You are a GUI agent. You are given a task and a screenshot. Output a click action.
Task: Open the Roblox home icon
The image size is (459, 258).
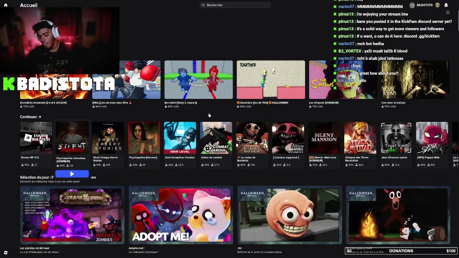(x=5, y=5)
